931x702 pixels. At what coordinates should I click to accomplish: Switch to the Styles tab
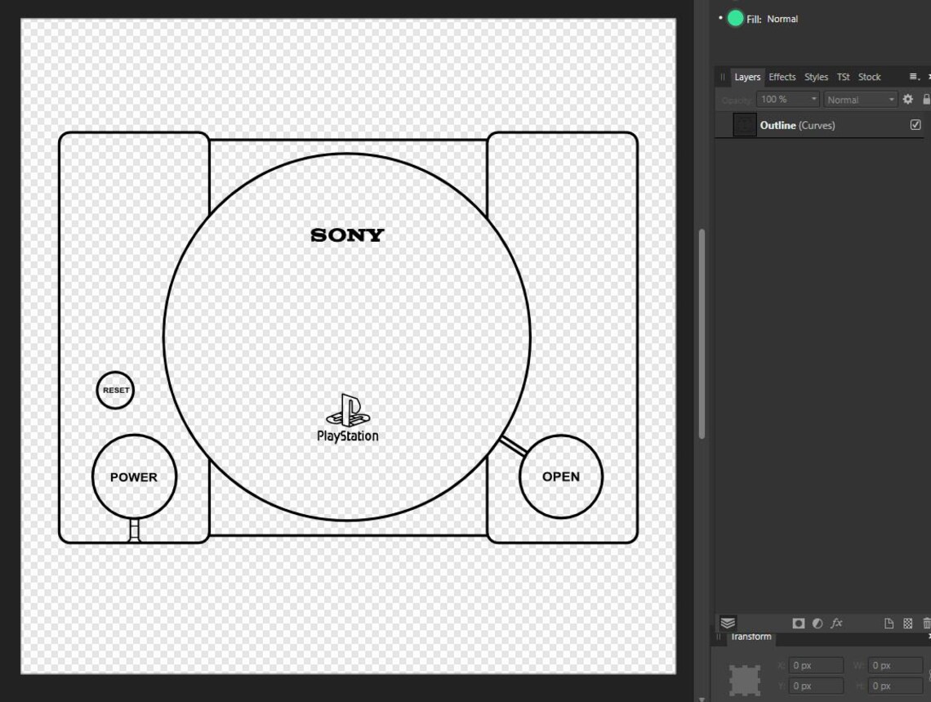(x=816, y=76)
